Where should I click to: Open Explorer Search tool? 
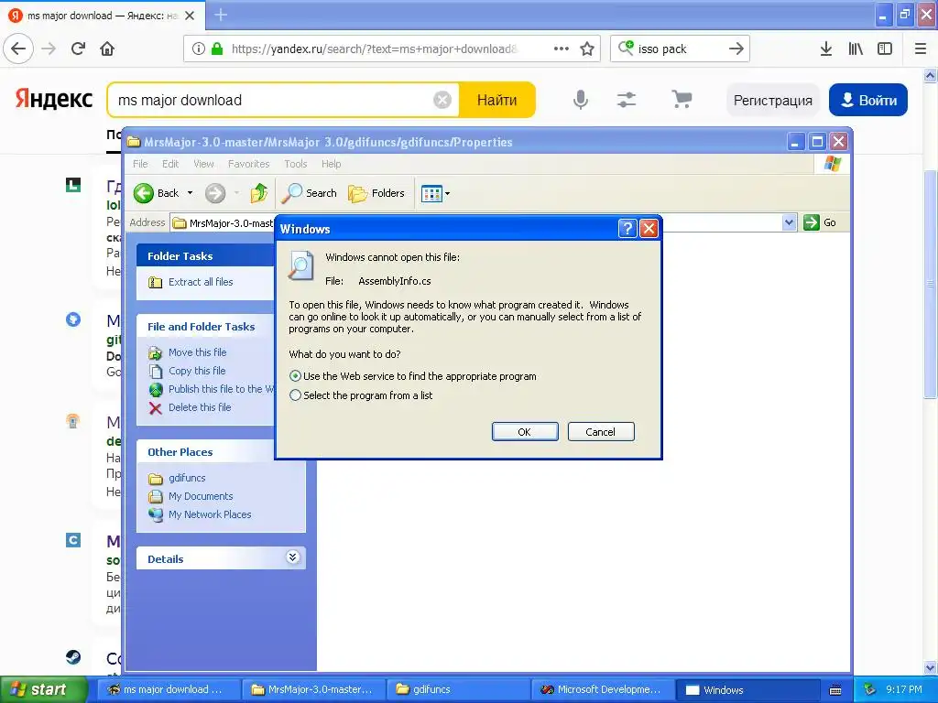(310, 193)
